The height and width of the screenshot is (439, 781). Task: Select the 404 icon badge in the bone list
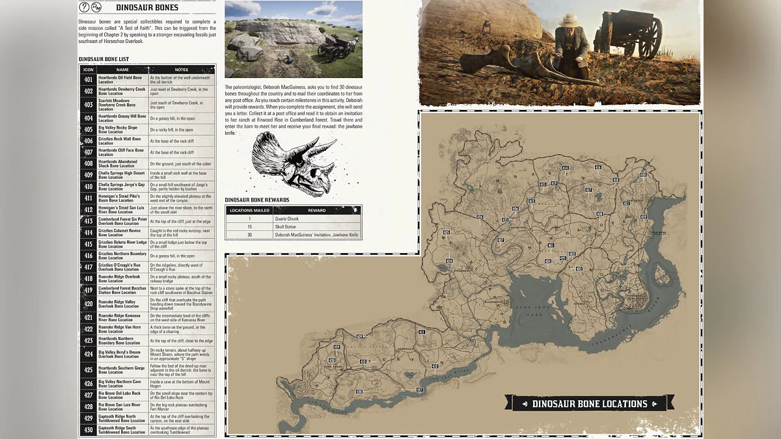pyautogui.click(x=89, y=118)
